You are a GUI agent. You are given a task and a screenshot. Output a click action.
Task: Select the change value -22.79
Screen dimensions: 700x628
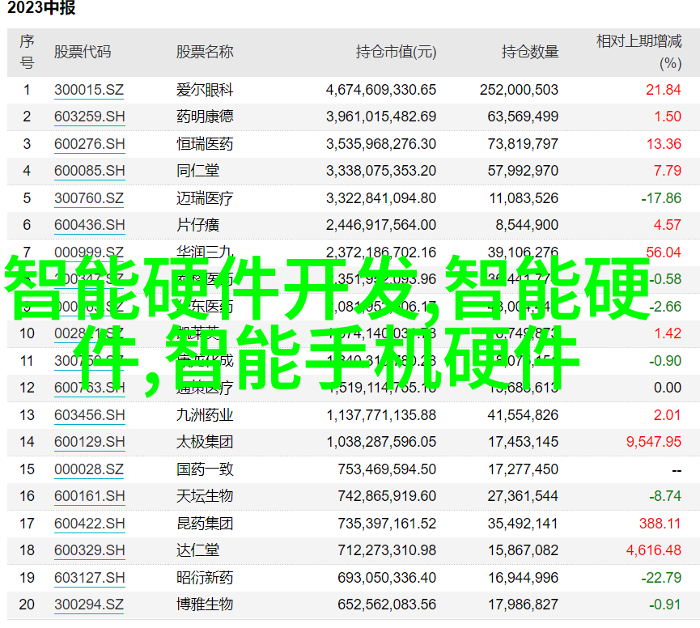[x=661, y=578]
